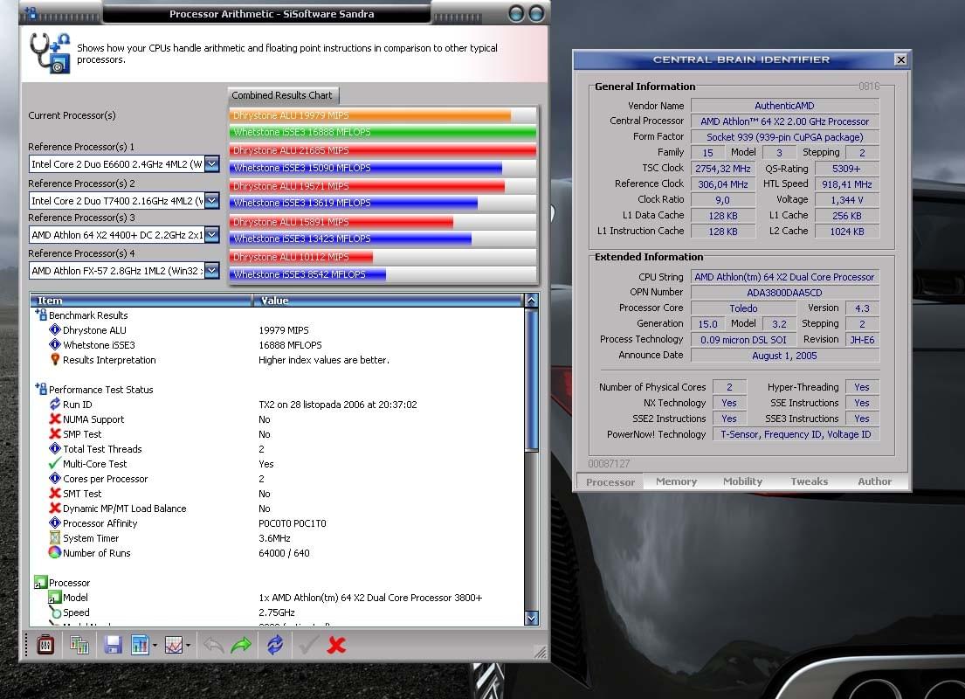Click the Dhrystone ALU row diamond icon

click(x=55, y=329)
